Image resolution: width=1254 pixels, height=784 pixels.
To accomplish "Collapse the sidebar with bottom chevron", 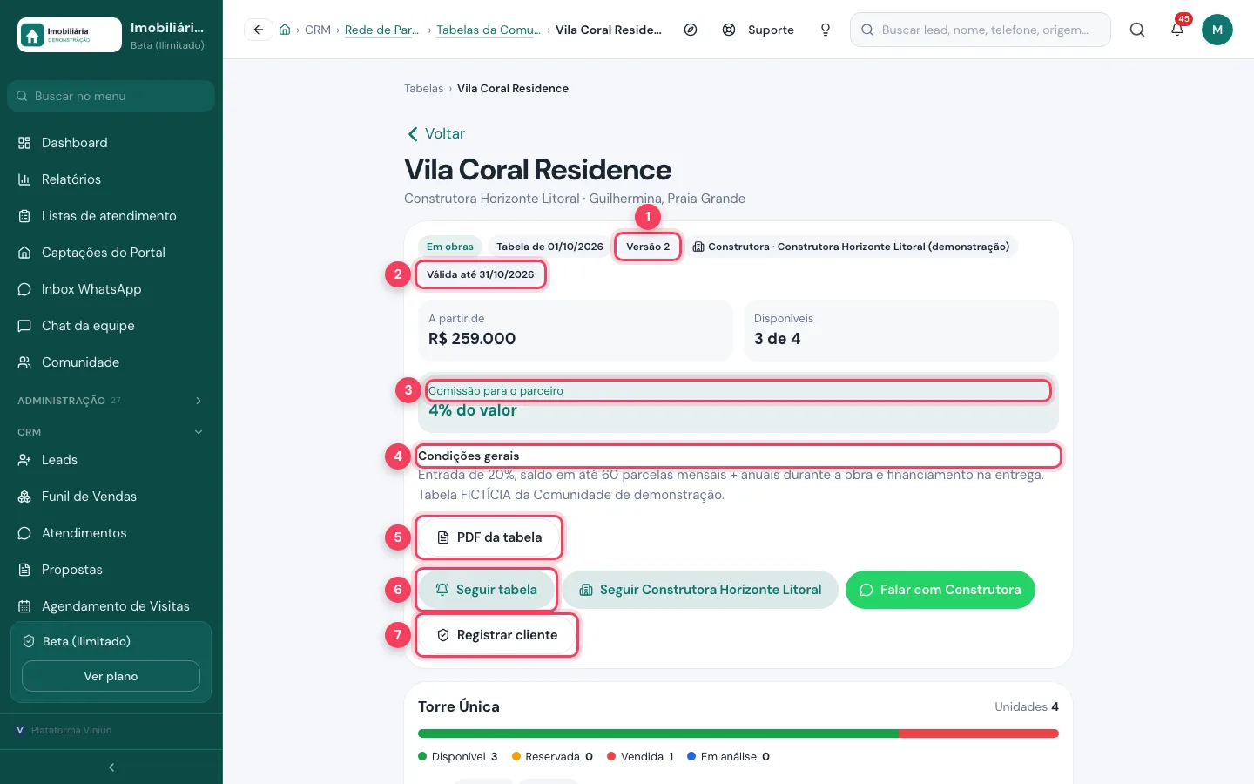I will tap(111, 767).
